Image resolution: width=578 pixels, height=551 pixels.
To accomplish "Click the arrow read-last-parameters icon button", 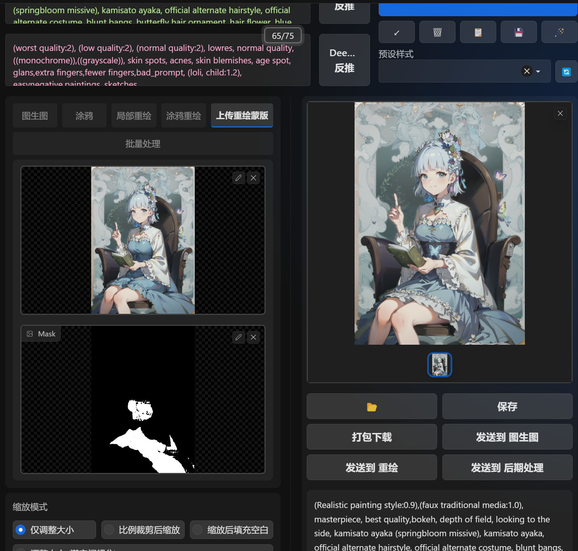I will tap(396, 32).
